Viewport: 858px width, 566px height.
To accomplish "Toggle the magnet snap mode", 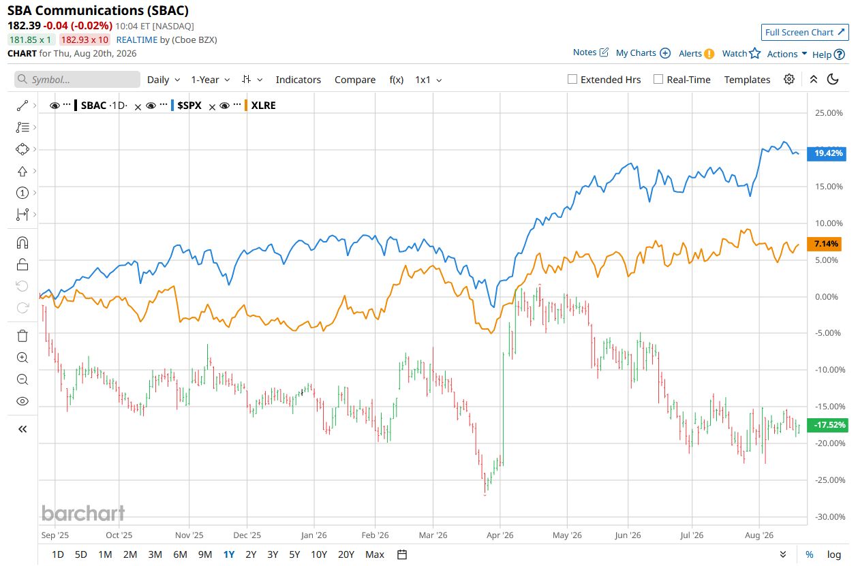I will [x=22, y=243].
